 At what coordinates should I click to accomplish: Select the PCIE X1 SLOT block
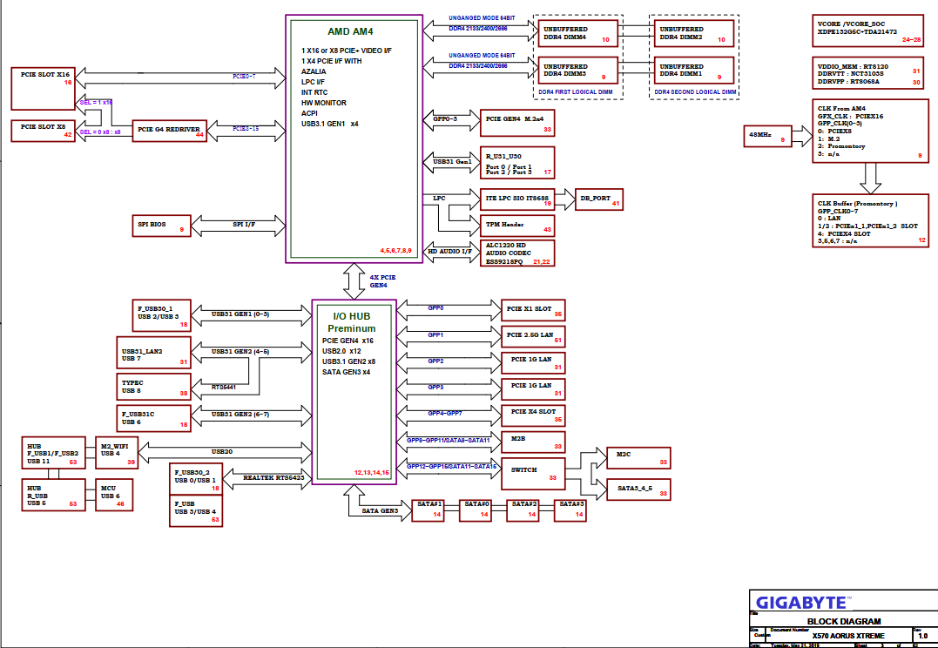[533, 311]
